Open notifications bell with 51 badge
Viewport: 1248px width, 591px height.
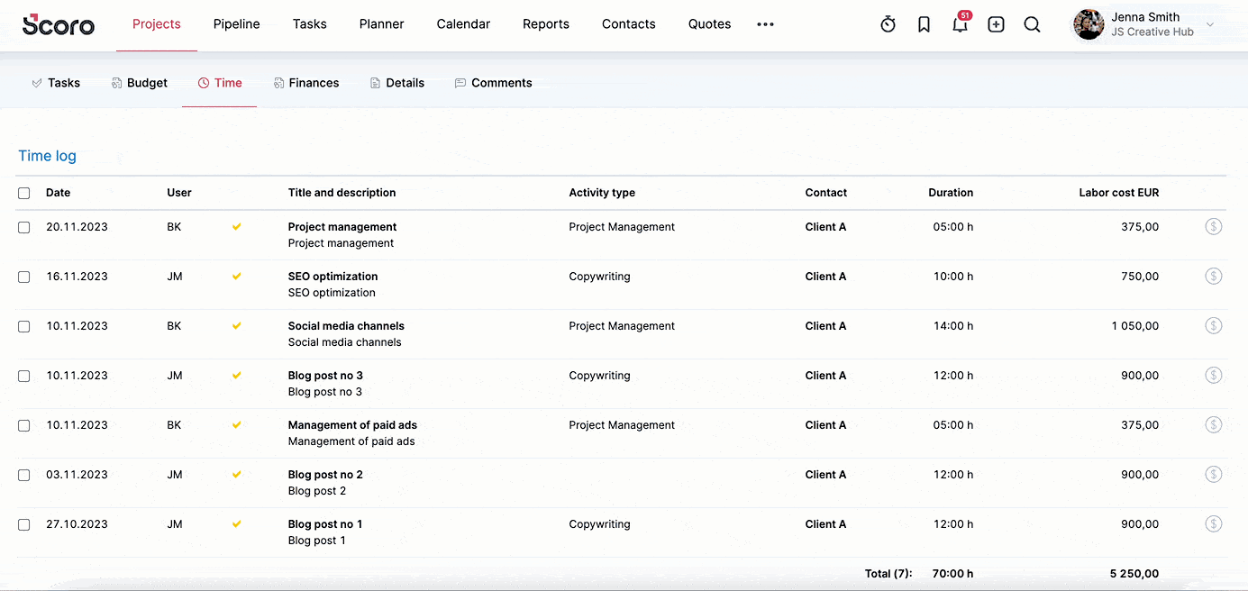[960, 25]
